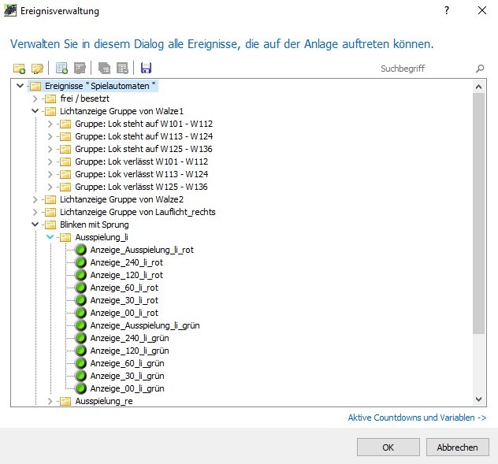The image size is (498, 464).
Task: Click green indicator of Anzeige_30_li_rot
Action: [80, 300]
